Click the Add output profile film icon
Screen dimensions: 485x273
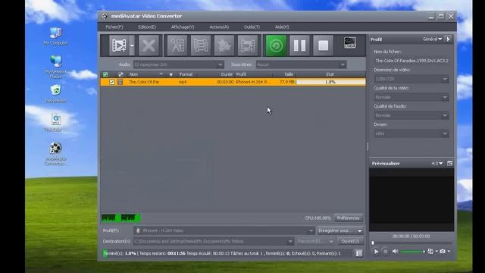(x=248, y=45)
